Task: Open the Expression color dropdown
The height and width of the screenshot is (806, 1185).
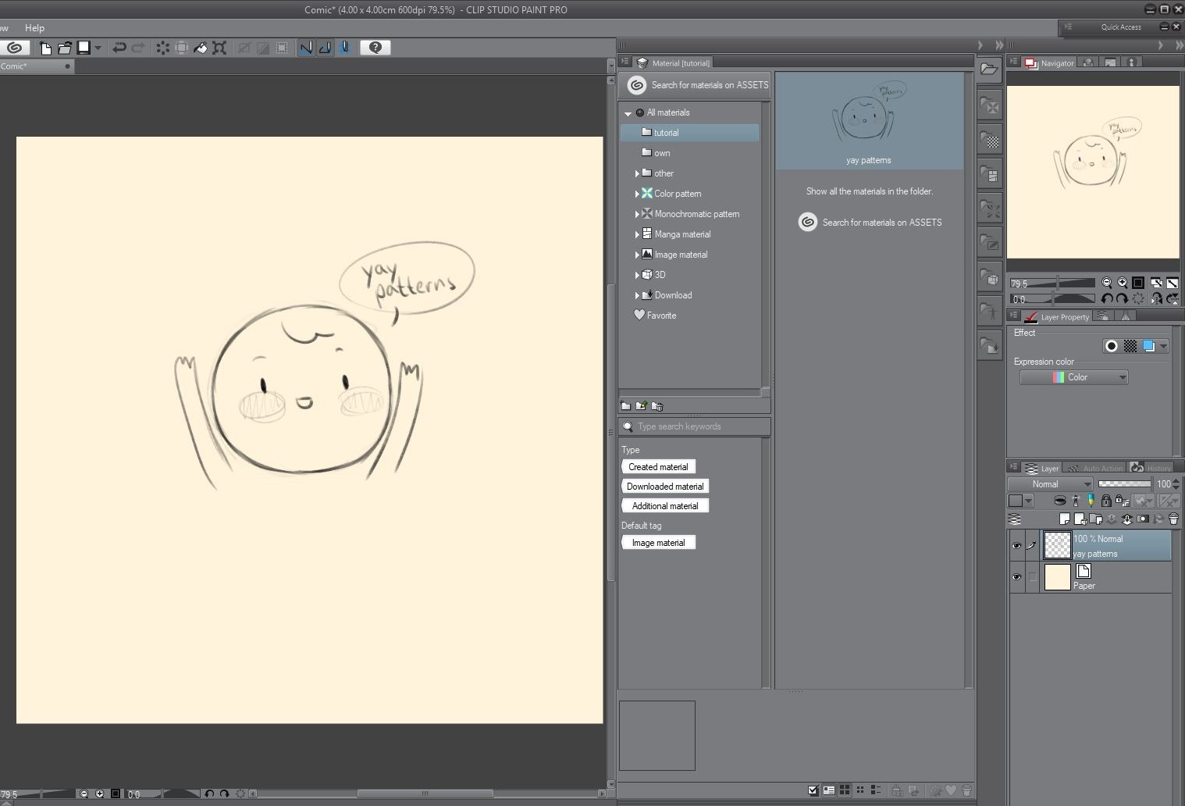Action: point(1073,377)
